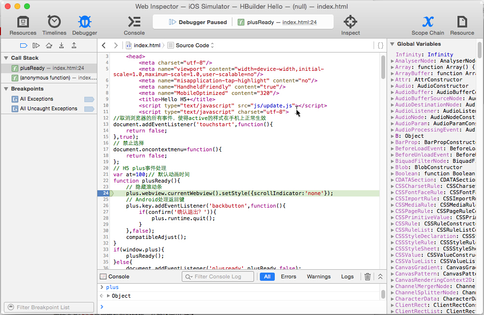
Task: Show the Scope Chain sidebar
Action: (428, 26)
